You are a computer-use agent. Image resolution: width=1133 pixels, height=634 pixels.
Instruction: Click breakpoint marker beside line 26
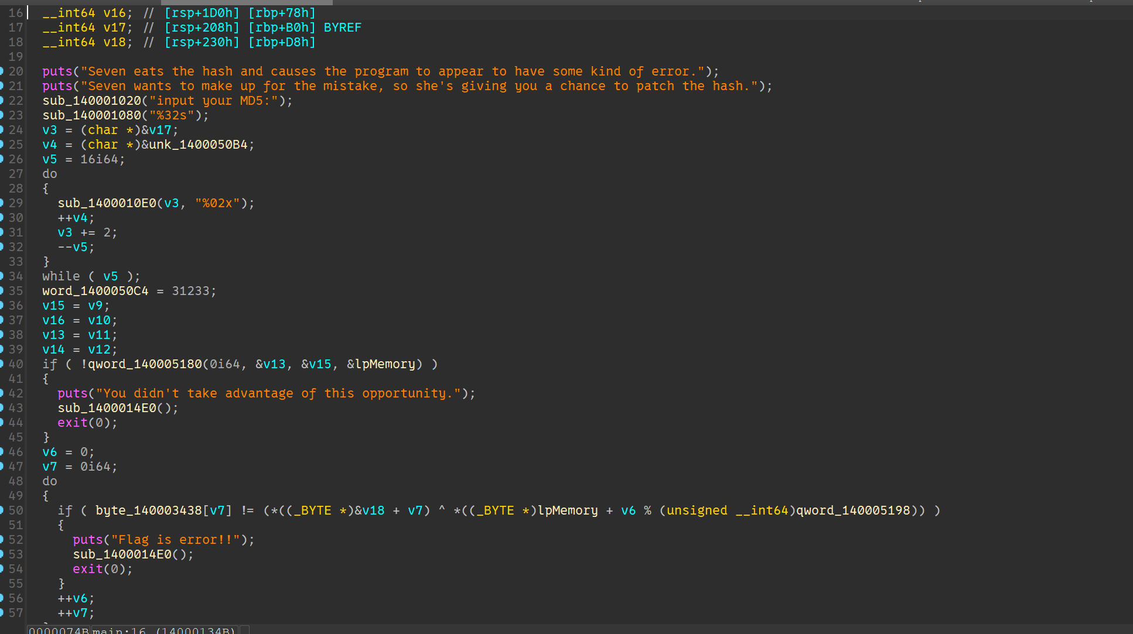pos(2,159)
